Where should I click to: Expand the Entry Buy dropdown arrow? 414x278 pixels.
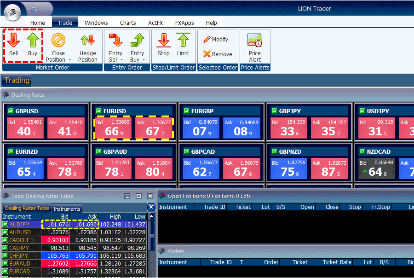point(144,60)
